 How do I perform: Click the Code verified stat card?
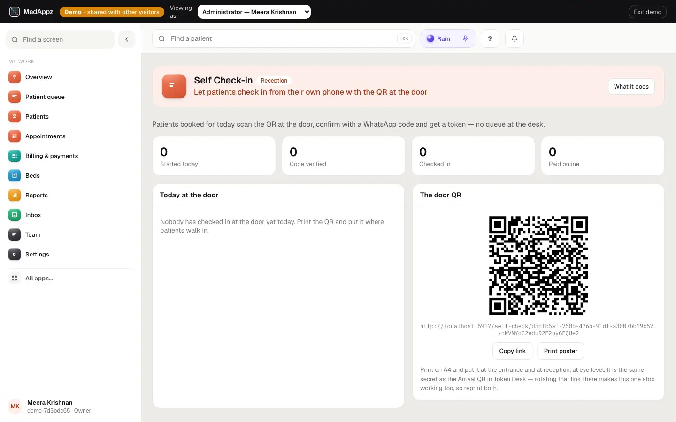[x=344, y=156]
